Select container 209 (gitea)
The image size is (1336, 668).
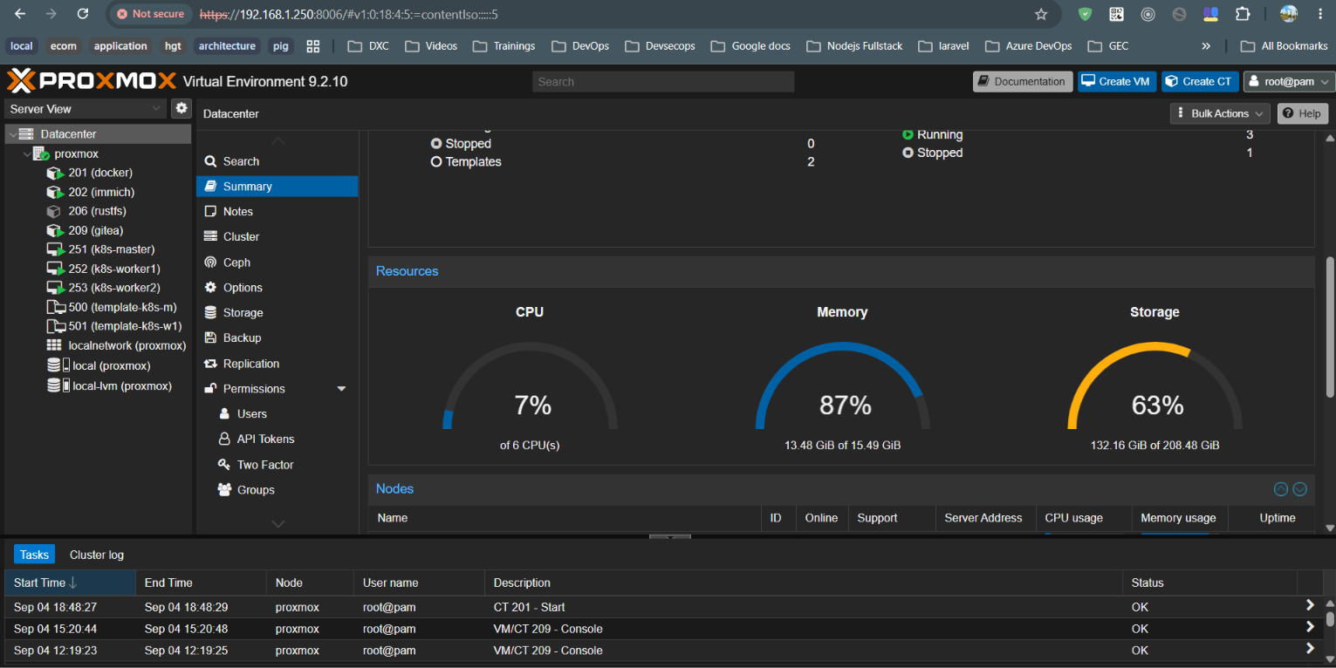[x=95, y=230]
